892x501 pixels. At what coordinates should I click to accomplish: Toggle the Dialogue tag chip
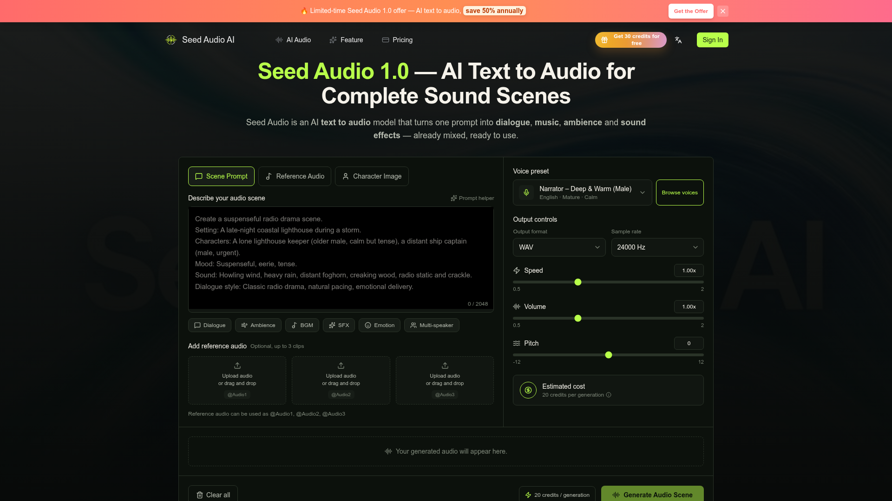(210, 325)
